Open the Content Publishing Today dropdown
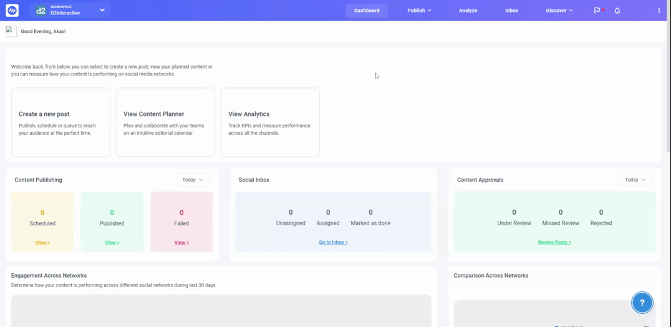Screen dimensions: 671x327 [x=193, y=180]
